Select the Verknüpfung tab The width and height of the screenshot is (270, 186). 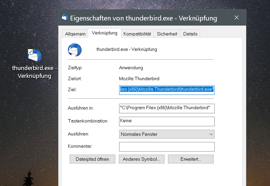coord(104,33)
